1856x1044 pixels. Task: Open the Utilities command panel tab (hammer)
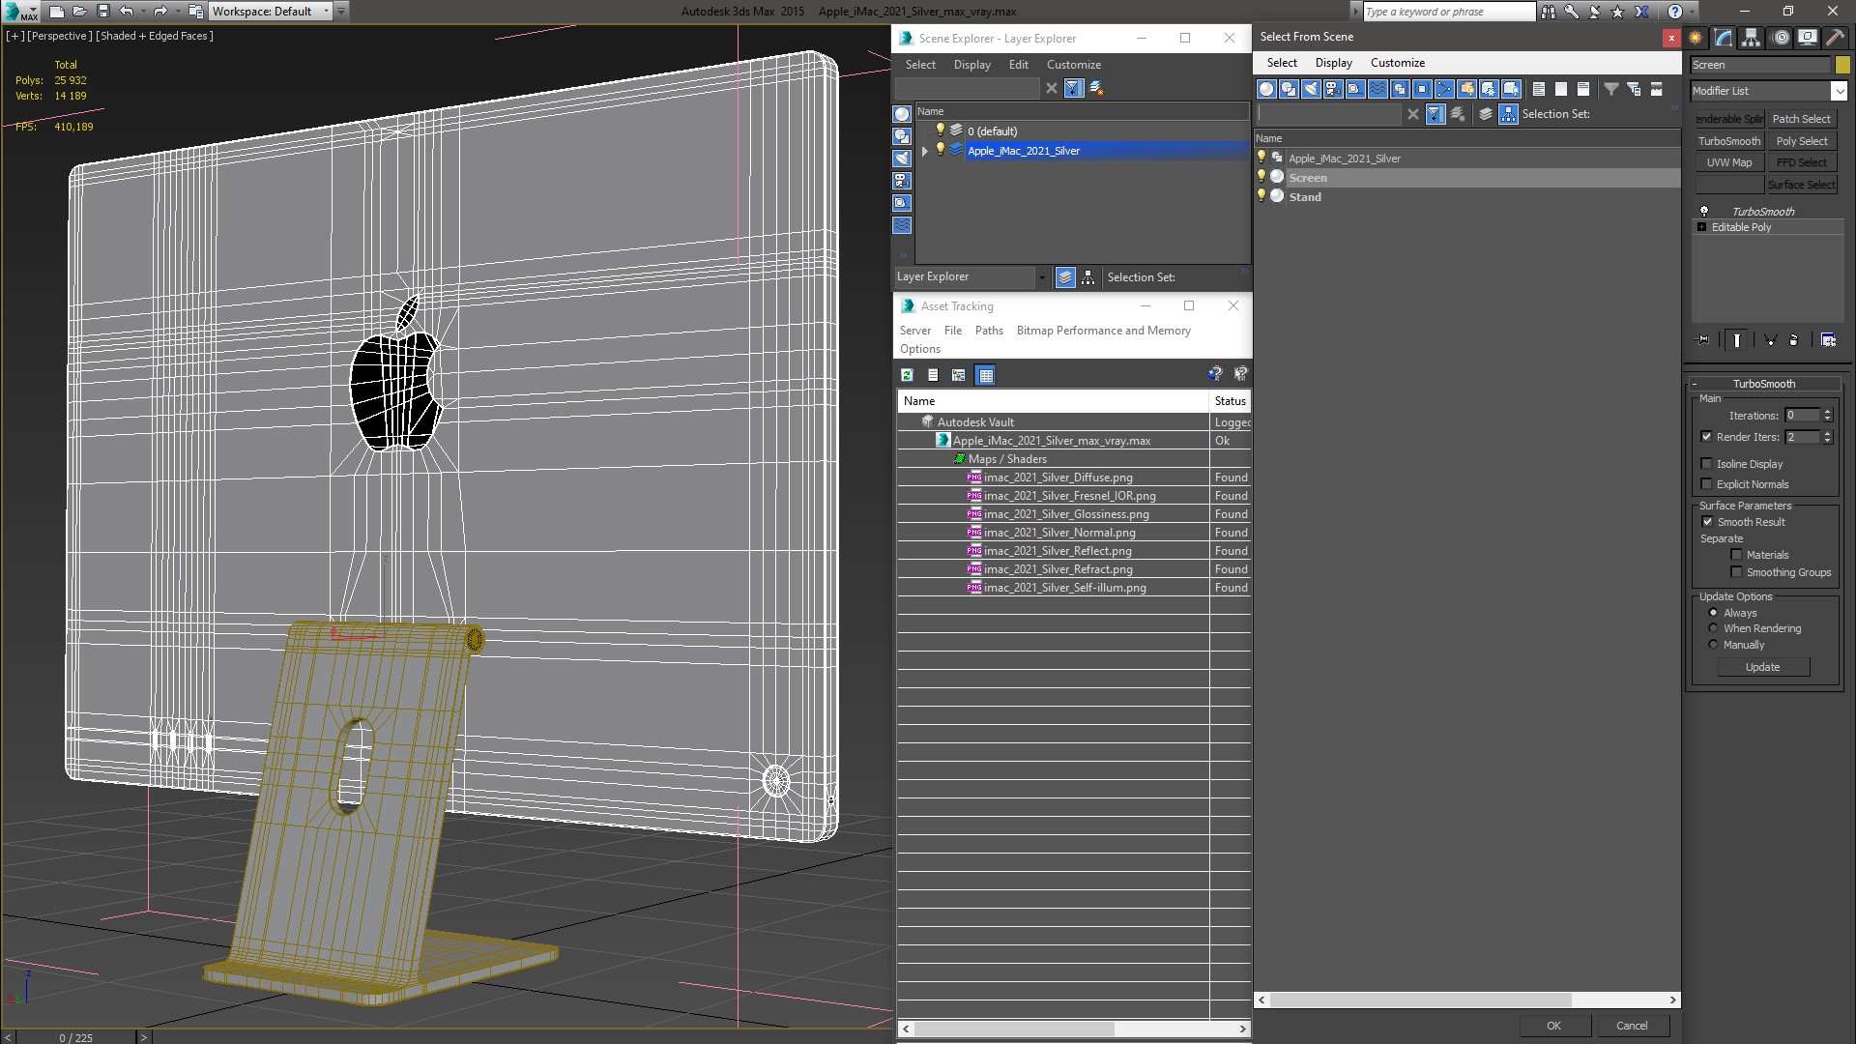(x=1834, y=38)
